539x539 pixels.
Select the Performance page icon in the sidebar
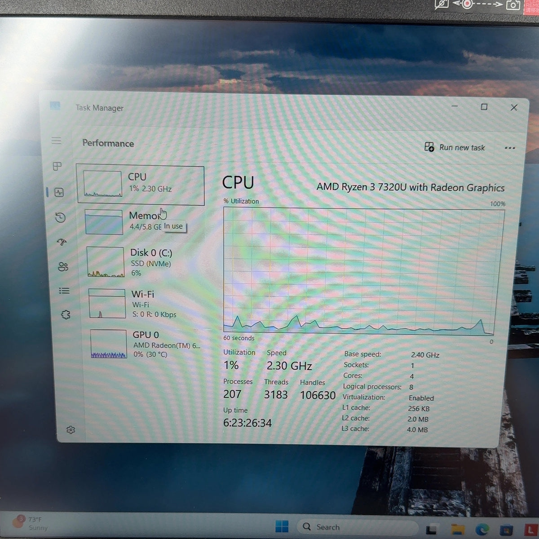point(59,192)
